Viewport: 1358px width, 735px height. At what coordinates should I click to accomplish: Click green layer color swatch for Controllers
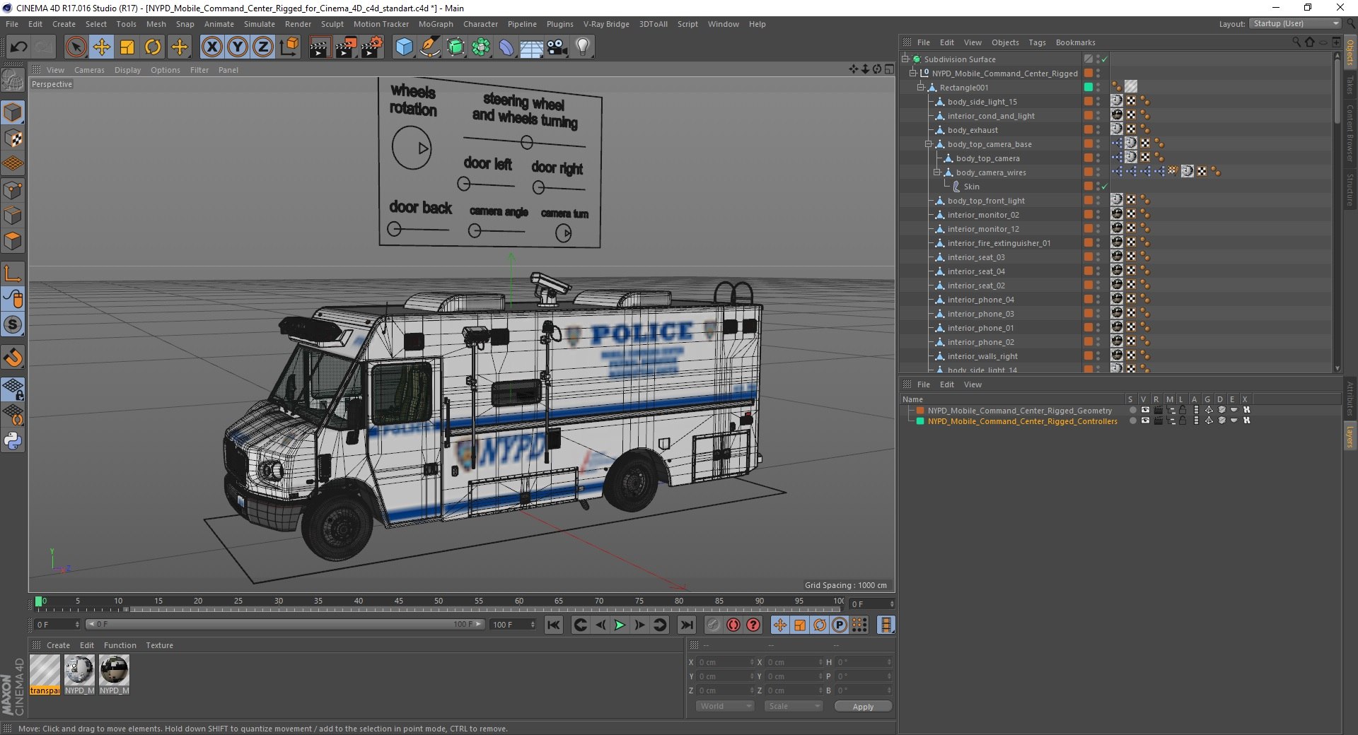click(920, 421)
